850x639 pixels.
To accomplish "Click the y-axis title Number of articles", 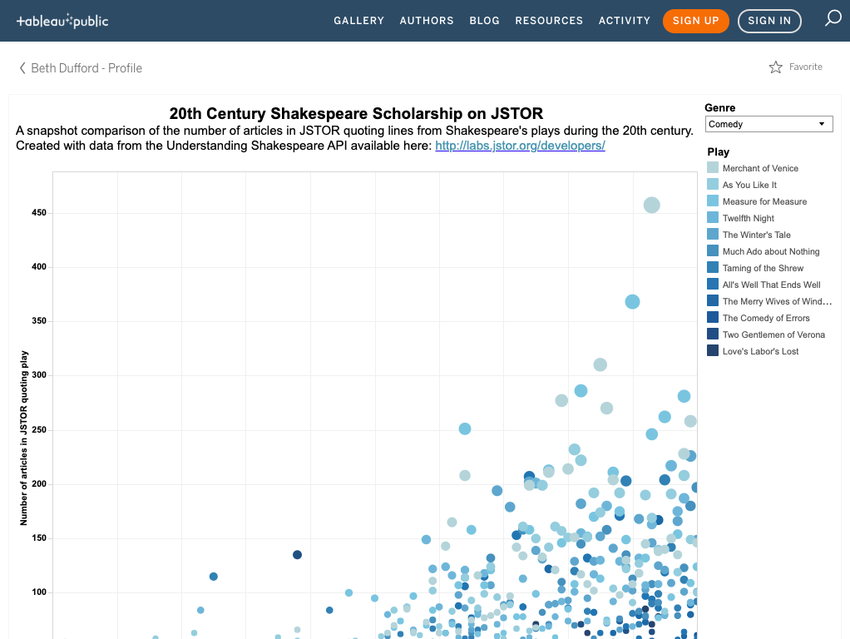I will (x=24, y=438).
